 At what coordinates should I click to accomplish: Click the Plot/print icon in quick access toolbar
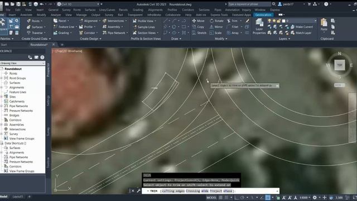tap(36, 4)
